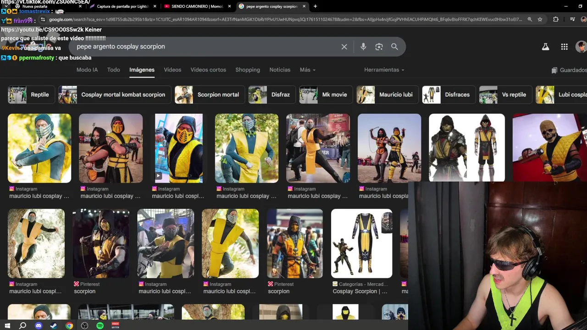Open Voicemeeter from the taskbar
587x330 pixels.
tap(116, 325)
